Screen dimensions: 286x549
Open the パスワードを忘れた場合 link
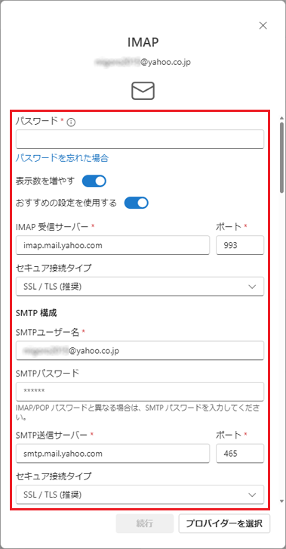click(x=62, y=158)
